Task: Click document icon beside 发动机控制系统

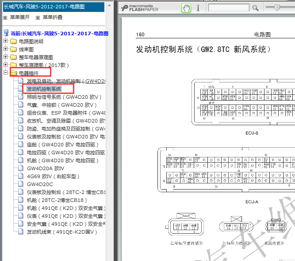Action: click(20, 89)
